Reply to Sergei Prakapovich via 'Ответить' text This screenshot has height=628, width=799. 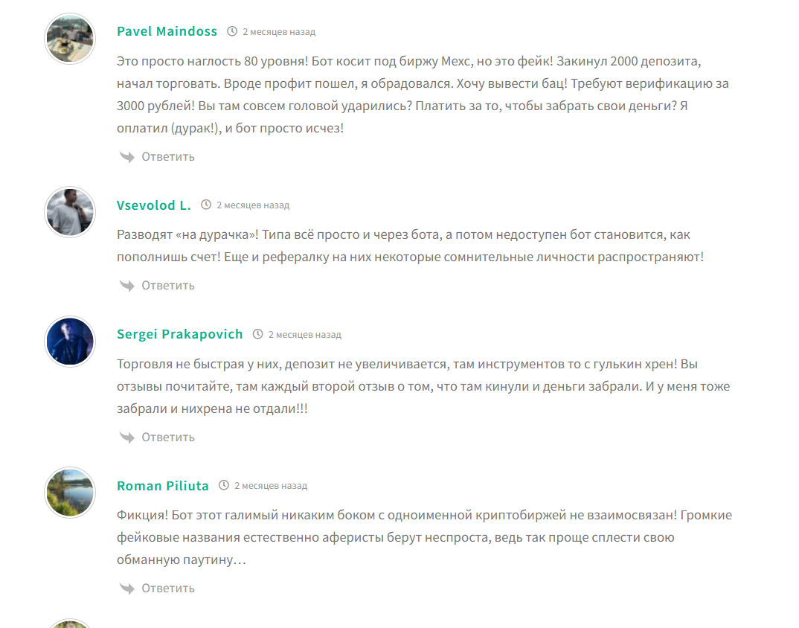[168, 437]
